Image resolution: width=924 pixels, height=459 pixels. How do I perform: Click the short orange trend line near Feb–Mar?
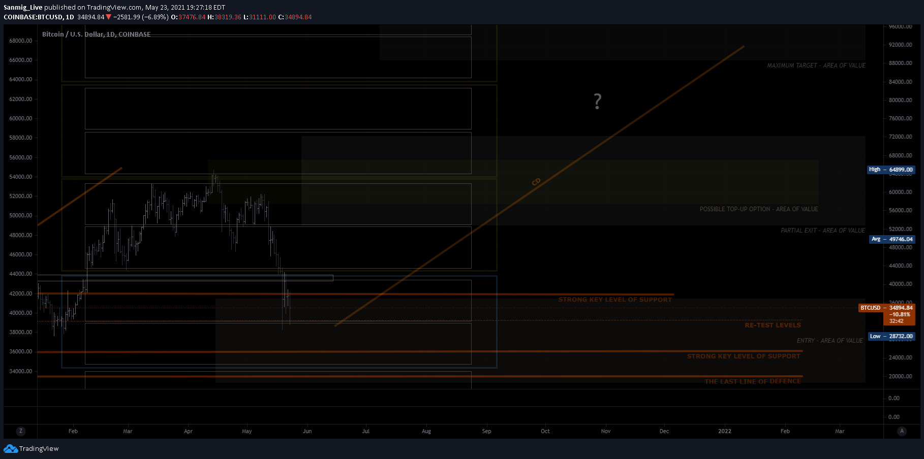tap(80, 196)
